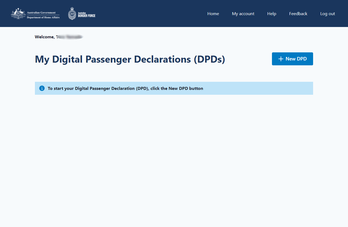Open the Help page
Image resolution: width=348 pixels, height=227 pixels.
(271, 14)
